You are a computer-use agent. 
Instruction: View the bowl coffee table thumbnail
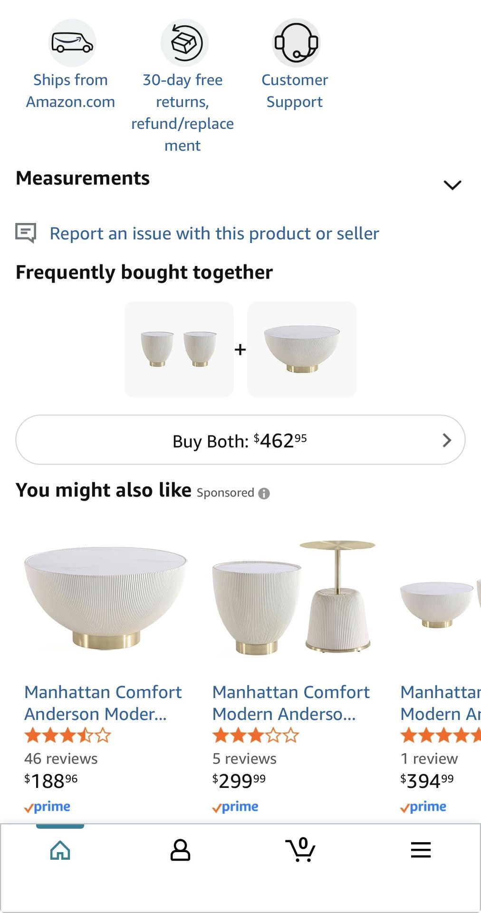coord(302,350)
